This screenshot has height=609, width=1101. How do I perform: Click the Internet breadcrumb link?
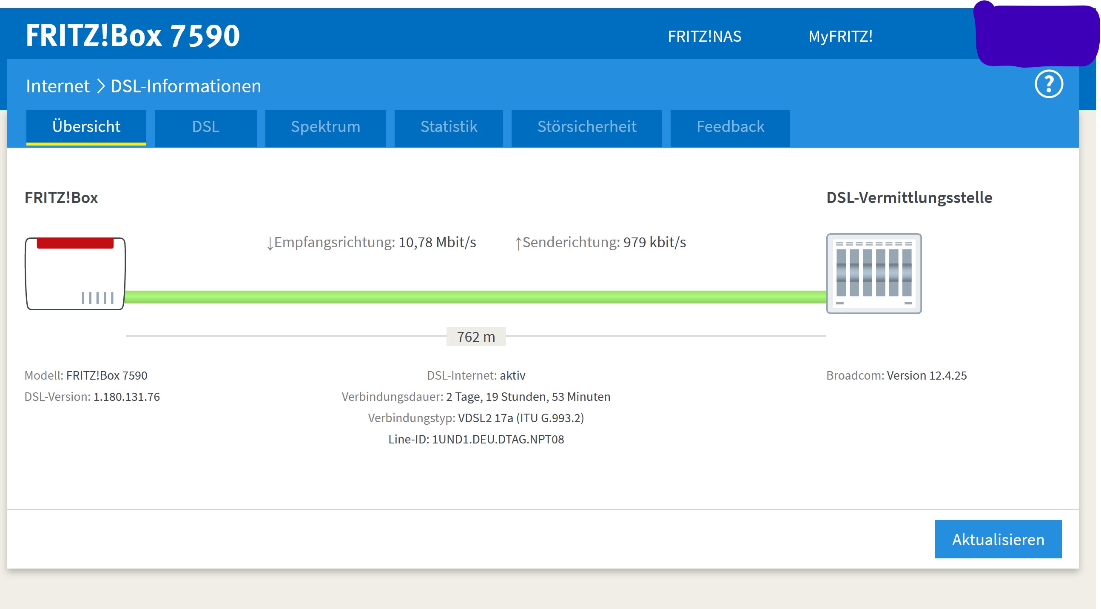tap(58, 86)
